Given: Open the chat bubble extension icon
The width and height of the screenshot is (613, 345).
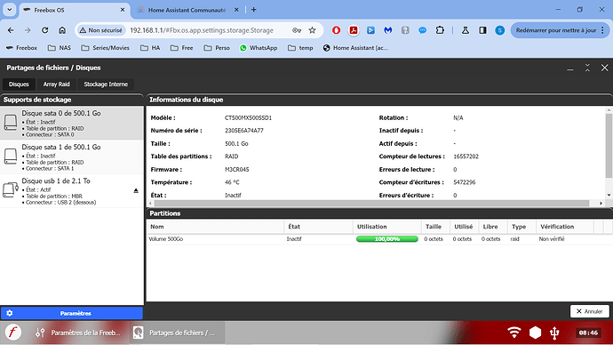Looking at the screenshot, I should pos(422,30).
